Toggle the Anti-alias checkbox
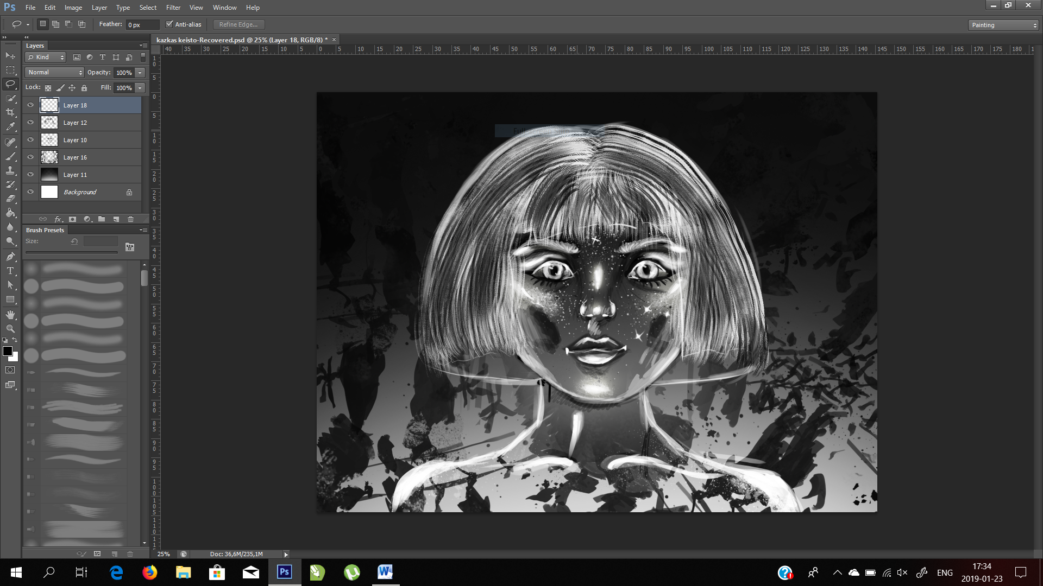This screenshot has width=1043, height=586. pyautogui.click(x=169, y=24)
